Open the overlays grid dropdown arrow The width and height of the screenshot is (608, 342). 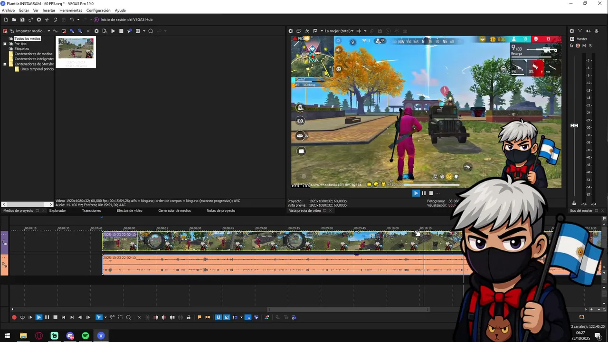click(x=365, y=31)
